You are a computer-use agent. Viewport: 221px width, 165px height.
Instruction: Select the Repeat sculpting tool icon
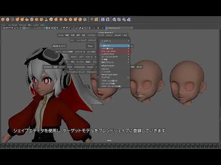(41, 20)
